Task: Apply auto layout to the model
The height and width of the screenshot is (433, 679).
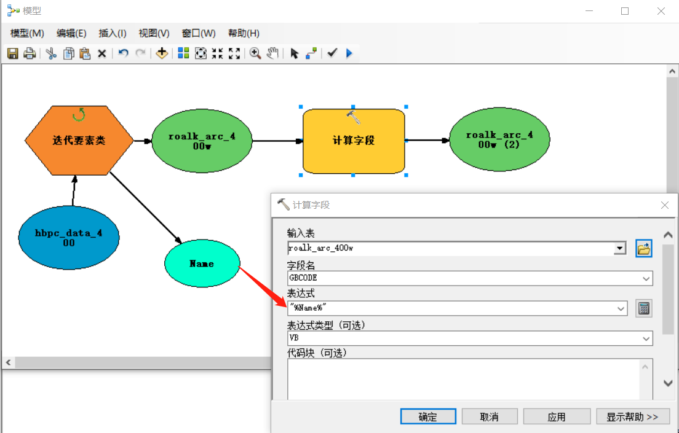Action: (x=184, y=53)
